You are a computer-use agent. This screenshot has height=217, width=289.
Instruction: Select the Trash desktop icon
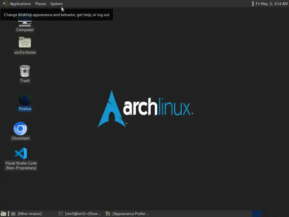[x=25, y=71]
